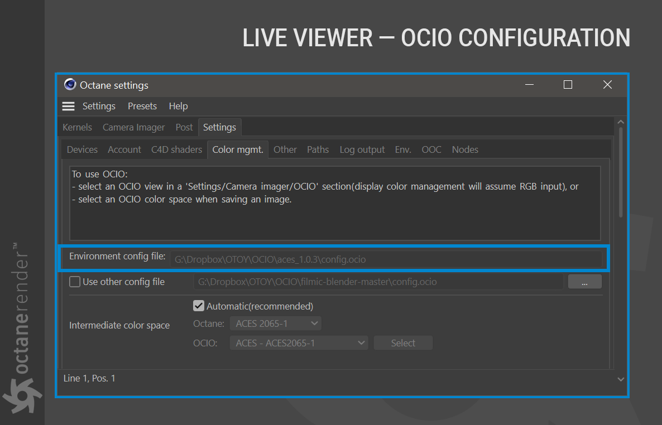Click inside the OCIO instructions text box
Viewport: 662px width, 425px height.
point(335,204)
